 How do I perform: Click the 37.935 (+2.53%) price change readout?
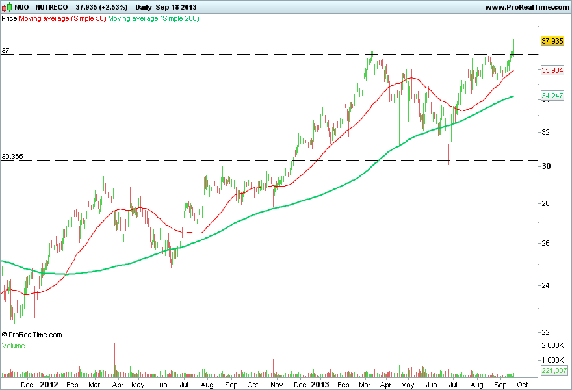(x=102, y=7)
